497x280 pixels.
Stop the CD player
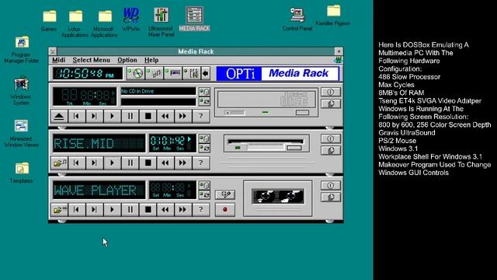point(148,116)
